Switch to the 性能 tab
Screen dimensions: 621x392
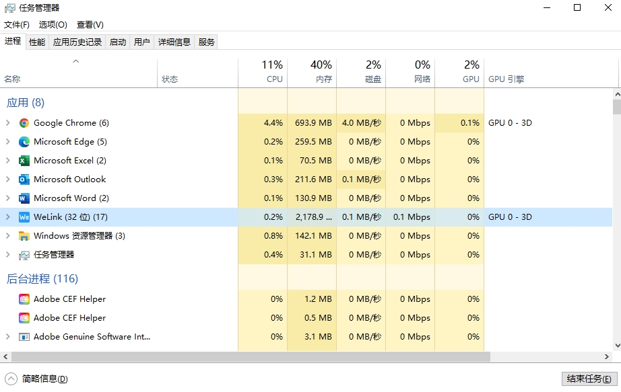coord(37,42)
